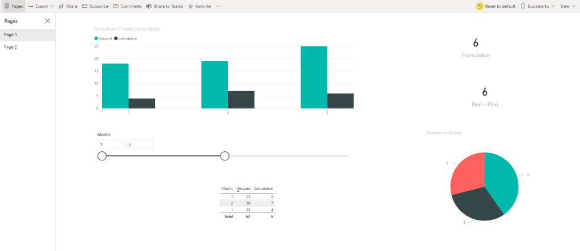Toggle Amount series in chart legend
This screenshot has height=251, width=580.
point(103,39)
